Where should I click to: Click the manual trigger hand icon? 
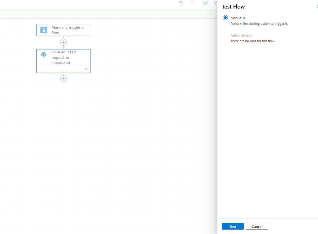pos(44,30)
